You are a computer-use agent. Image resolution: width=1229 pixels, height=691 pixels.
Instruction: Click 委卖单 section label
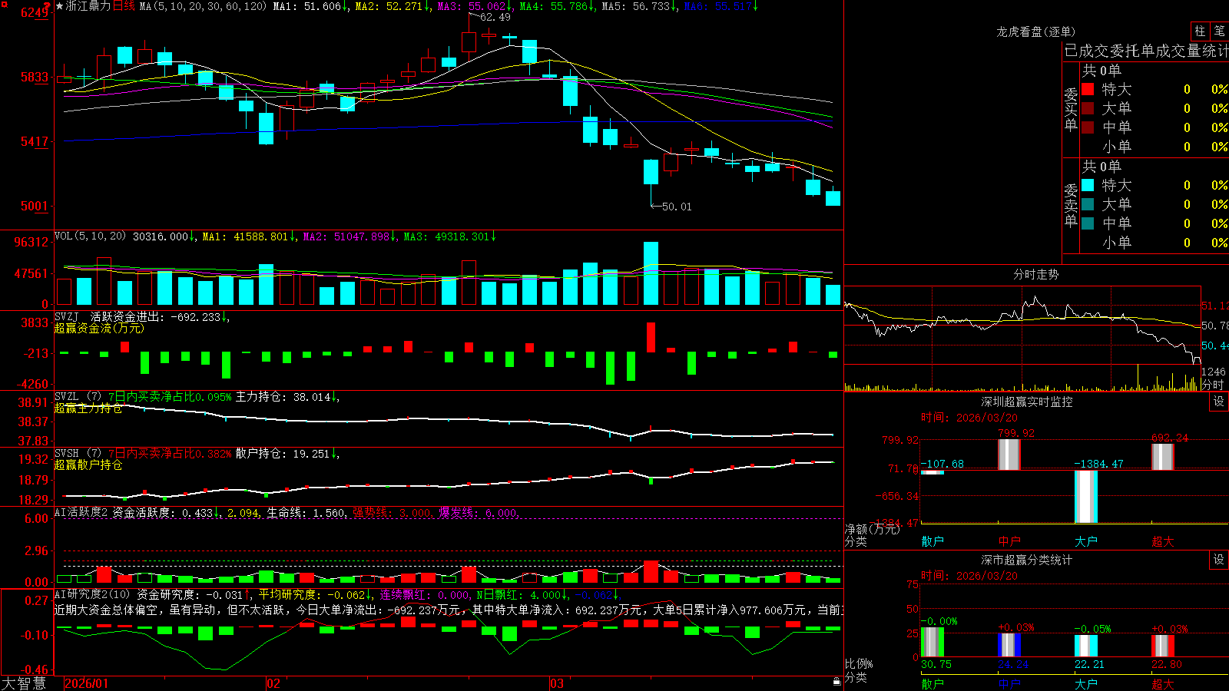click(x=1071, y=205)
